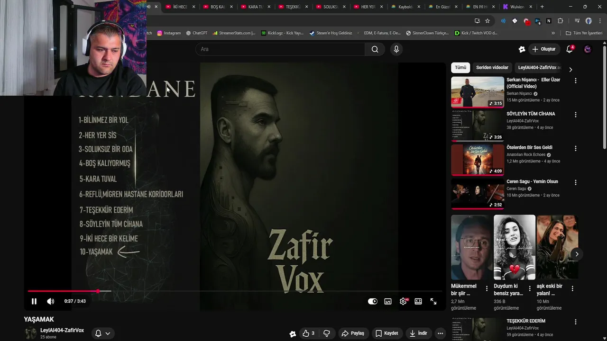
Task: Open options for SÖYLEYİN TÜM CİHANA video
Action: (x=576, y=115)
